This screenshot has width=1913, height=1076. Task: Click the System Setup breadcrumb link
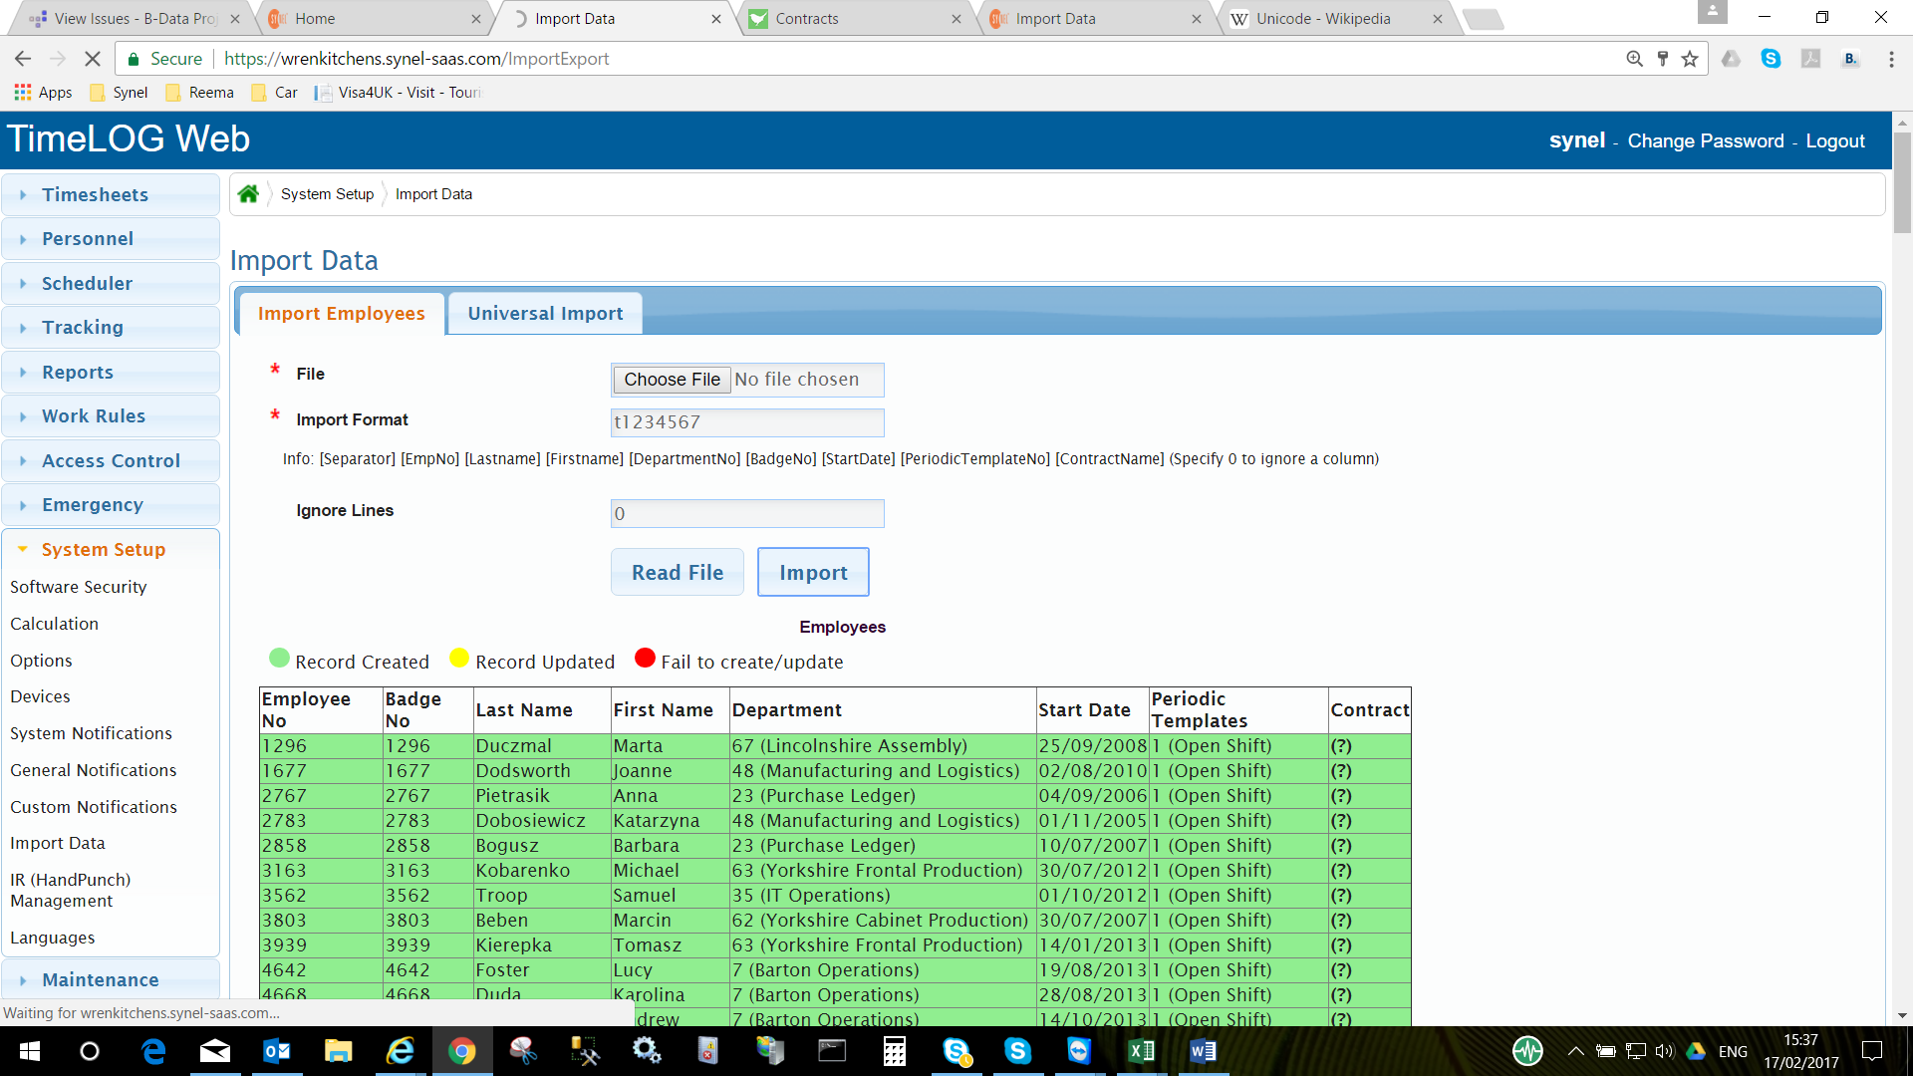coord(327,194)
